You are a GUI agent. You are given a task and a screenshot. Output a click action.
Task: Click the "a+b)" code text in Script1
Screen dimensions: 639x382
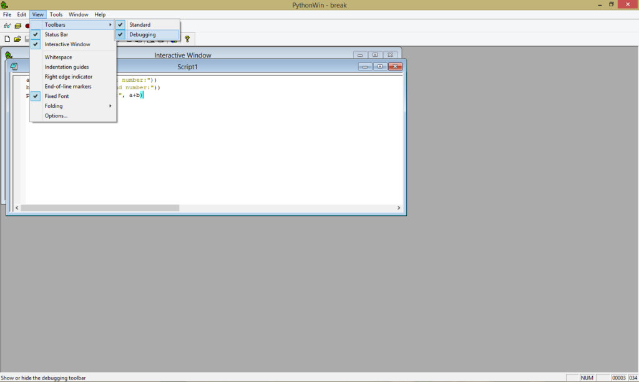(135, 95)
